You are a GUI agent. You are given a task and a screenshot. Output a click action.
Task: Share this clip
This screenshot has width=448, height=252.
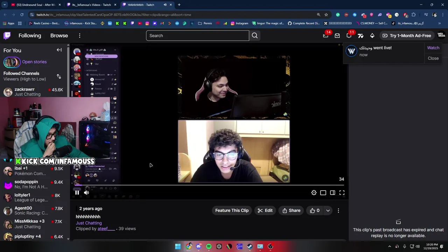[291, 210]
